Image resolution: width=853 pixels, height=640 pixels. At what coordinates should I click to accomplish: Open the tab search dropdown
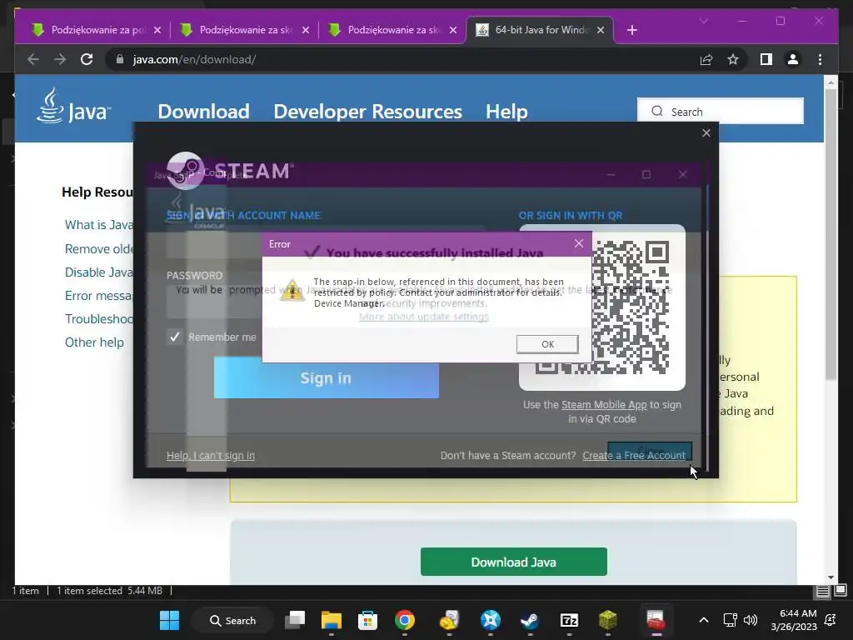click(703, 21)
